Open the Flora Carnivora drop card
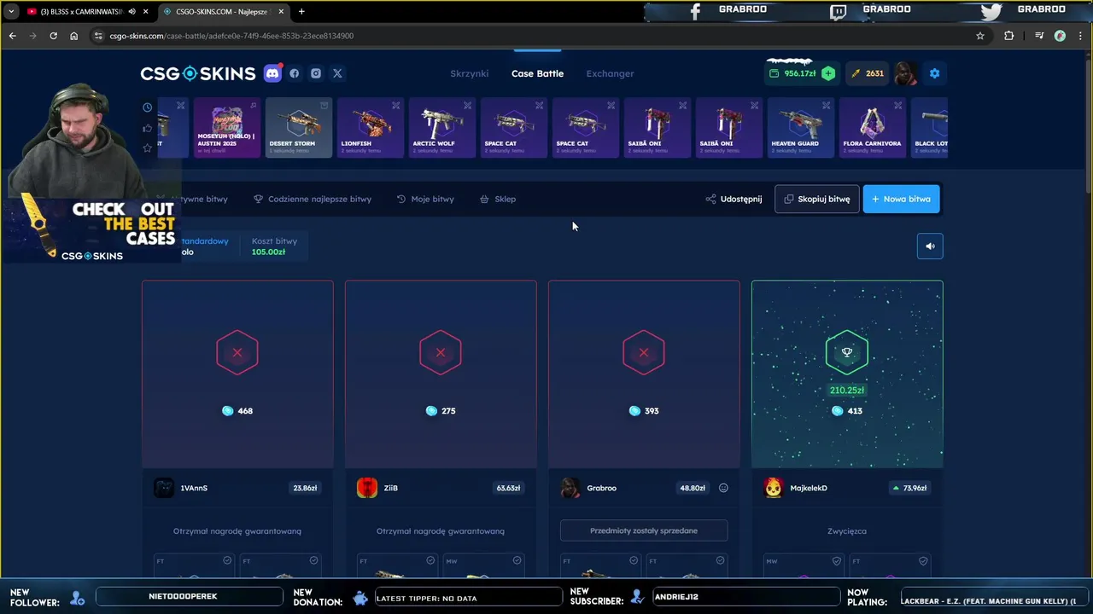Image resolution: width=1093 pixels, height=614 pixels. pyautogui.click(x=873, y=127)
